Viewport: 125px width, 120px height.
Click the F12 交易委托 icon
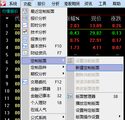25,82
